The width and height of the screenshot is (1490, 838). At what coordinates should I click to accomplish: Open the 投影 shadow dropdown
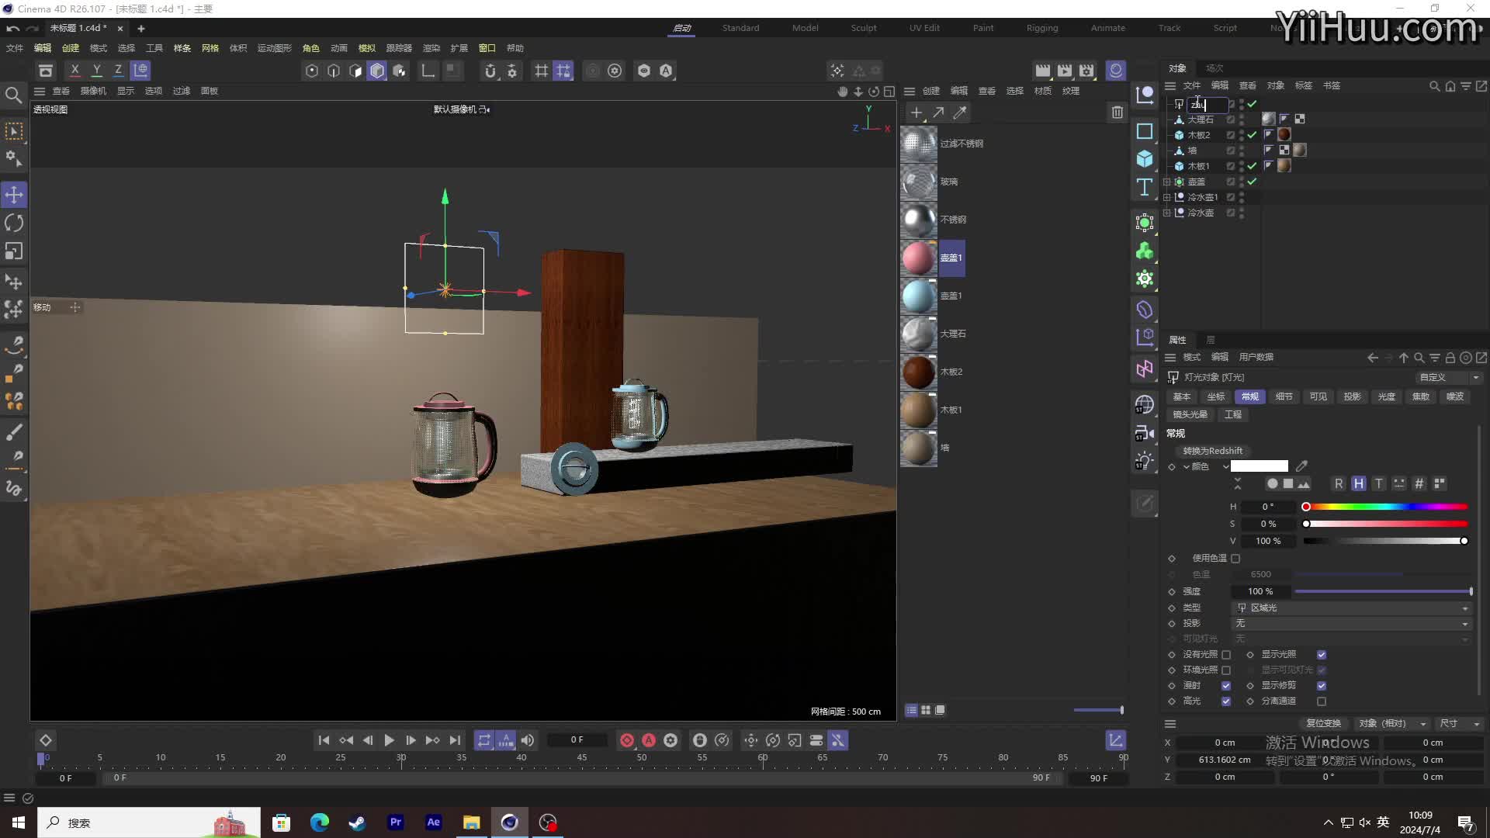pyautogui.click(x=1351, y=624)
